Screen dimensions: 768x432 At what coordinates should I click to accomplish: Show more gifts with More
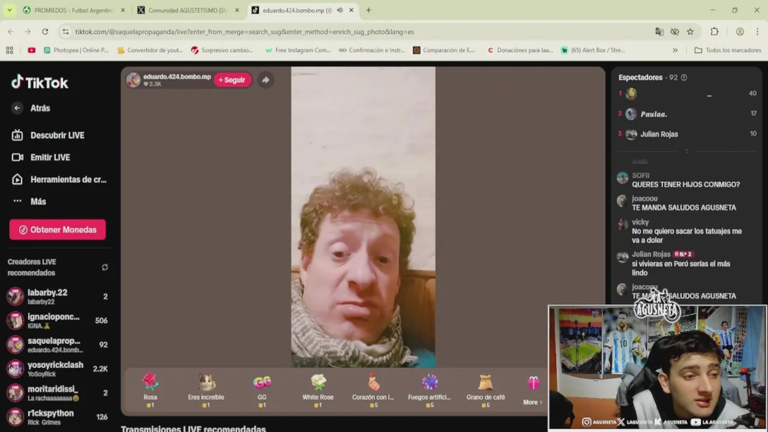[x=533, y=391]
